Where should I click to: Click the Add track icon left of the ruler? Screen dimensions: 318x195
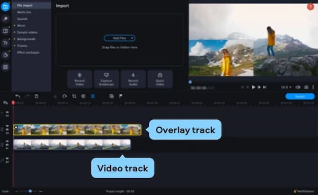tap(5, 103)
